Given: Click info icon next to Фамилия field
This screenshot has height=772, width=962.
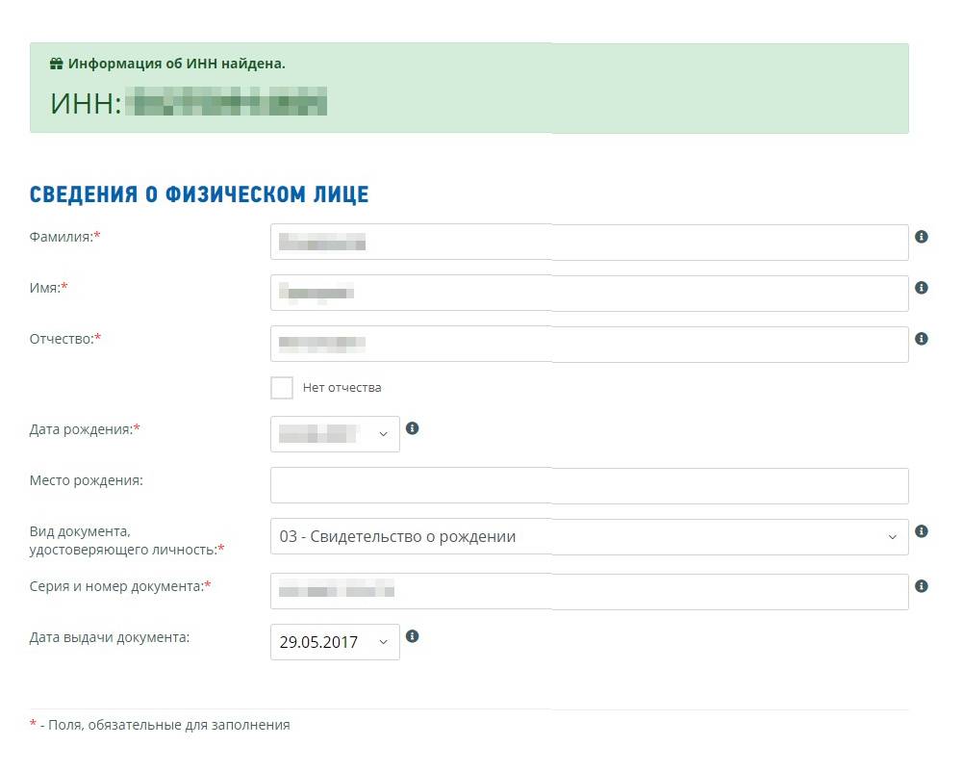Looking at the screenshot, I should [922, 237].
